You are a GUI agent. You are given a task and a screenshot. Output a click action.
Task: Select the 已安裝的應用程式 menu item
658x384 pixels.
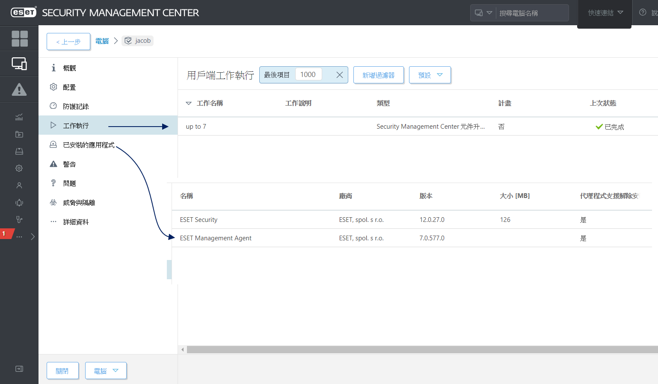108,145
